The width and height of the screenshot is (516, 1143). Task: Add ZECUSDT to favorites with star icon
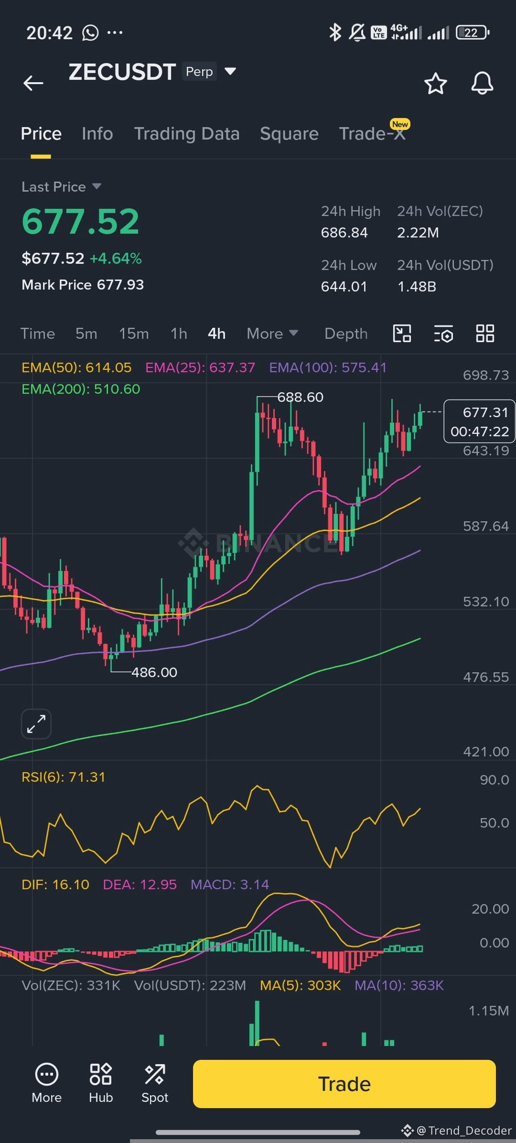(x=435, y=84)
